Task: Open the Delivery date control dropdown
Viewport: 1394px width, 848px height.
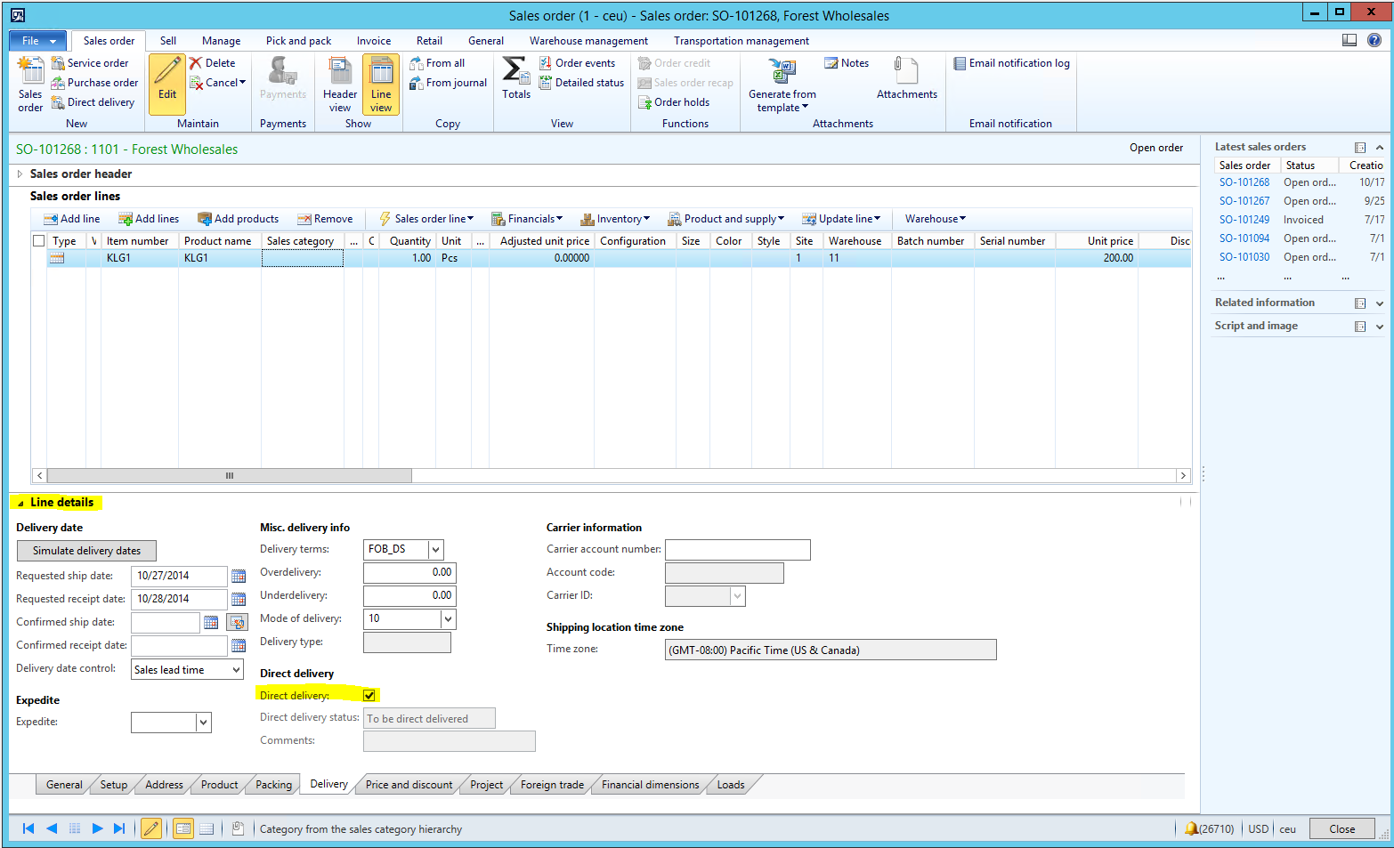Action: (x=236, y=669)
